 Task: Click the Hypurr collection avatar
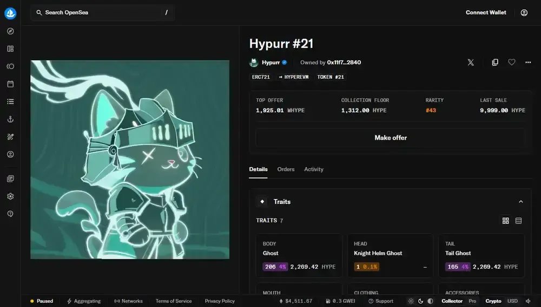click(x=254, y=62)
